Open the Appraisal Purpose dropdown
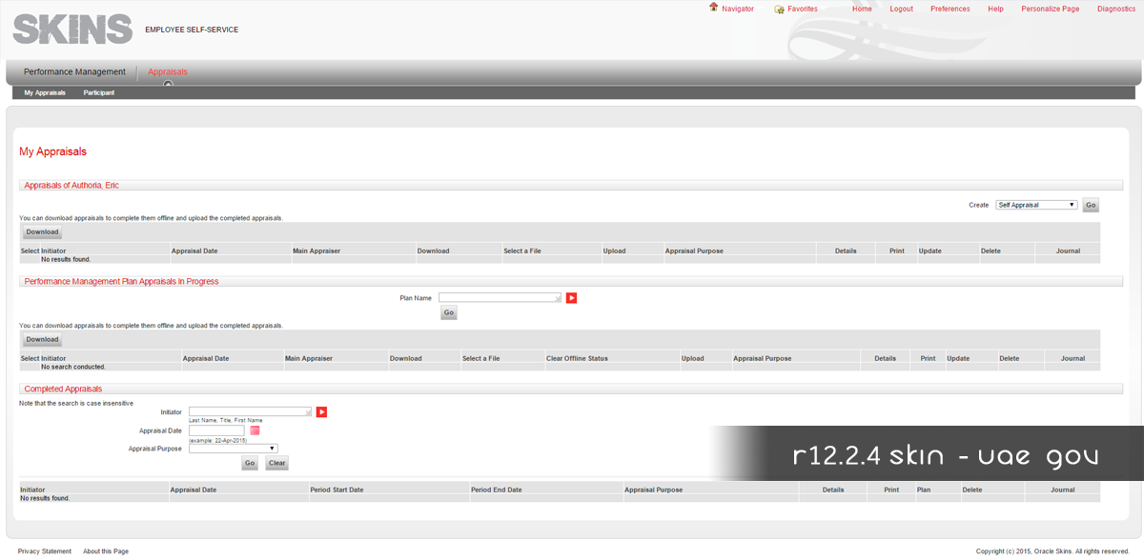The width and height of the screenshot is (1144, 560). point(234,448)
